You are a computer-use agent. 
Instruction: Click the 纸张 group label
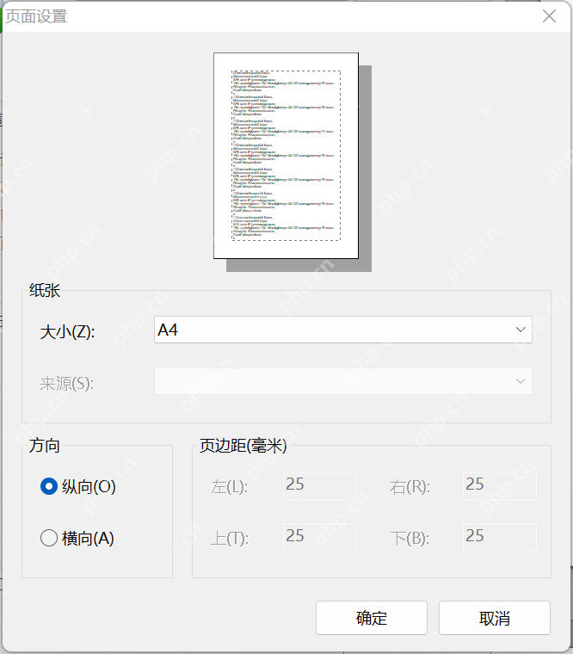(x=45, y=290)
